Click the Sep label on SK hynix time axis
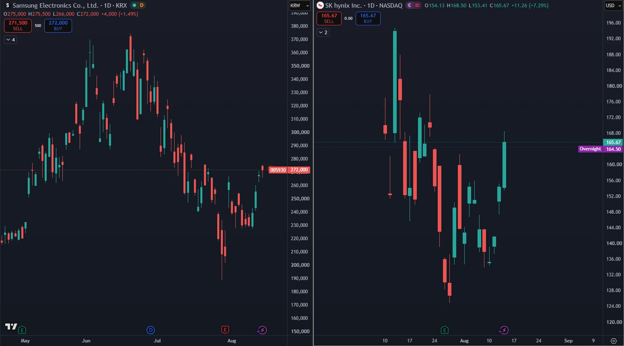The width and height of the screenshot is (624, 346). [568, 341]
